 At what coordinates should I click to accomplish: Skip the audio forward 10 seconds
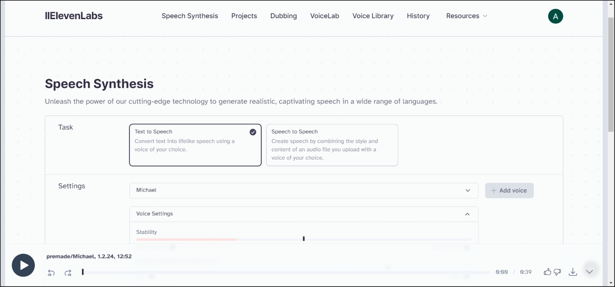68,271
